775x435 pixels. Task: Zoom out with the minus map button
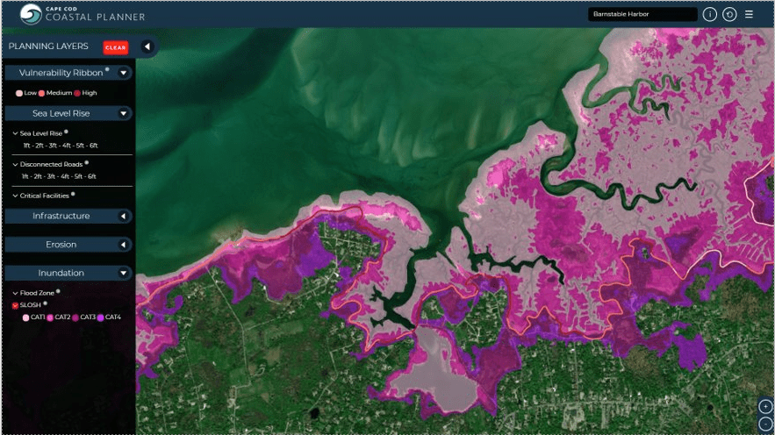point(765,423)
